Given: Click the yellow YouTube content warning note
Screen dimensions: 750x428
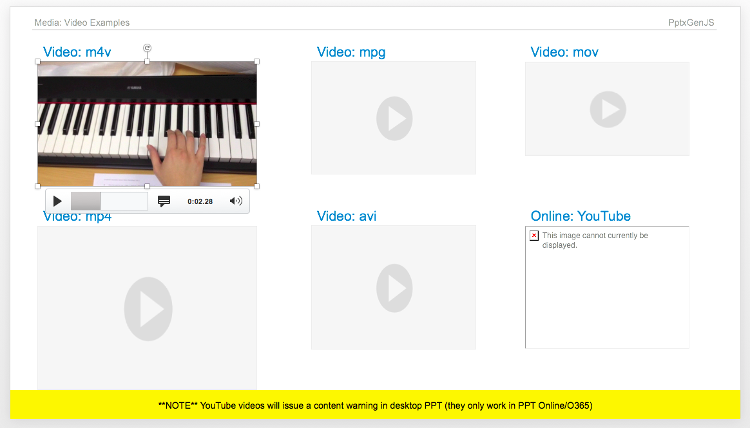Looking at the screenshot, I should point(375,405).
